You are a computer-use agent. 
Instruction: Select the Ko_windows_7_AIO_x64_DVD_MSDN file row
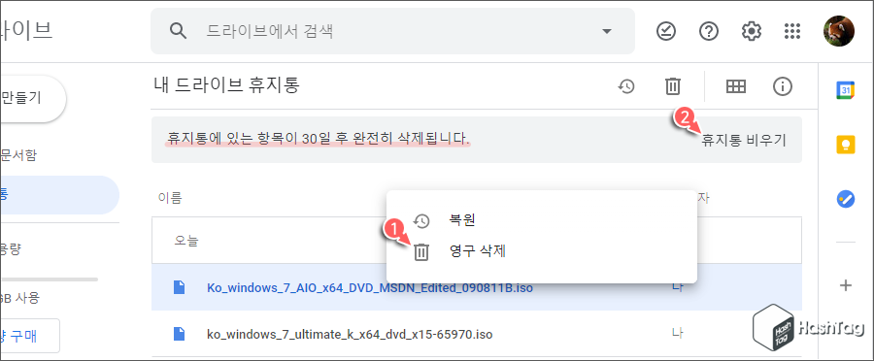point(477,287)
